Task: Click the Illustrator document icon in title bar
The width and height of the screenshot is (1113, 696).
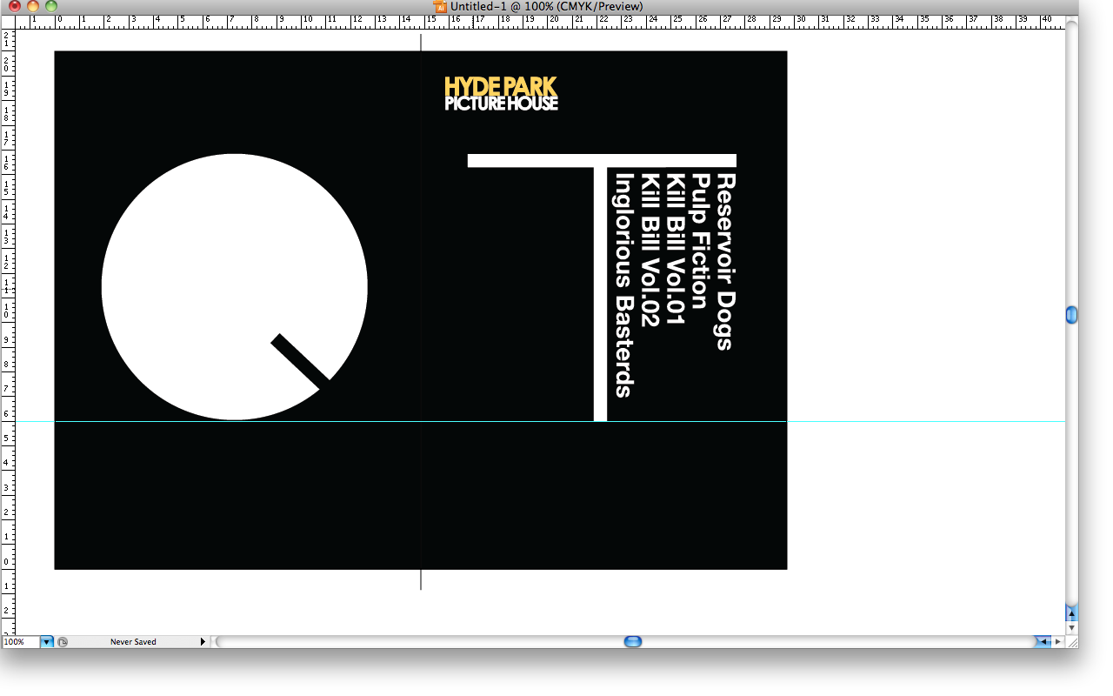Action: click(440, 6)
